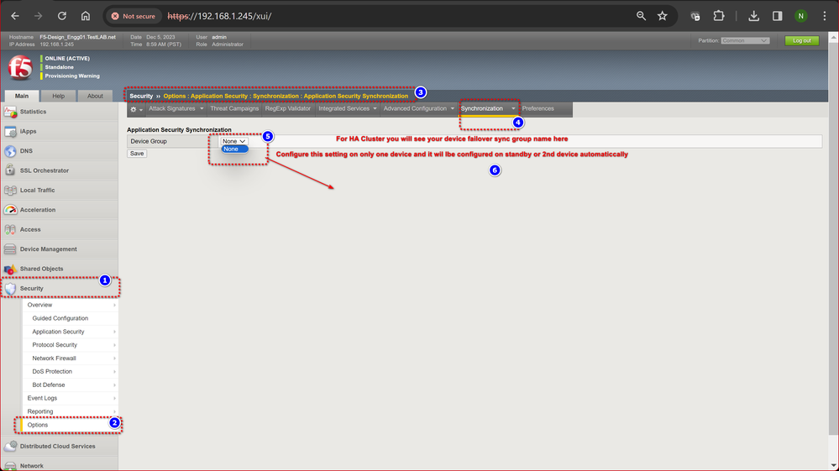Screen dimensions: 839x471
Task: Select the Security section
Action: pyautogui.click(x=59, y=289)
